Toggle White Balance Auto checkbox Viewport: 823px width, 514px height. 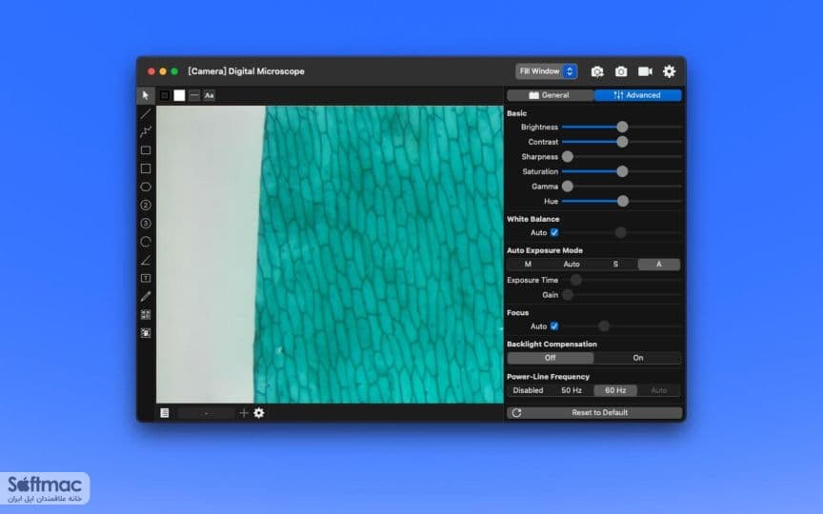tap(554, 232)
